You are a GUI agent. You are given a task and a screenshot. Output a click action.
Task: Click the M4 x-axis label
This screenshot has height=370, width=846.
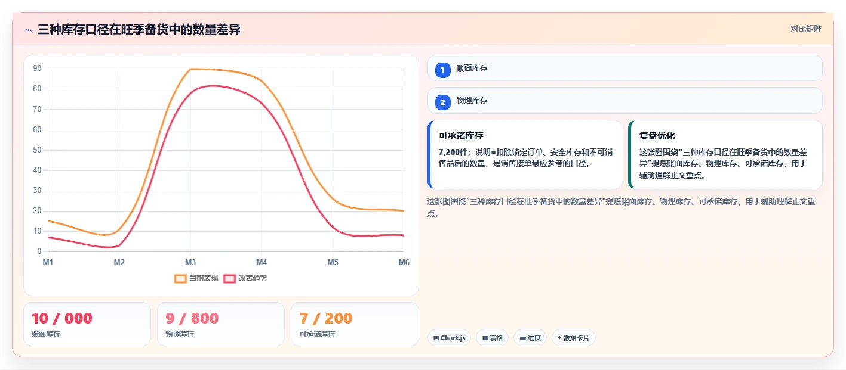click(262, 263)
